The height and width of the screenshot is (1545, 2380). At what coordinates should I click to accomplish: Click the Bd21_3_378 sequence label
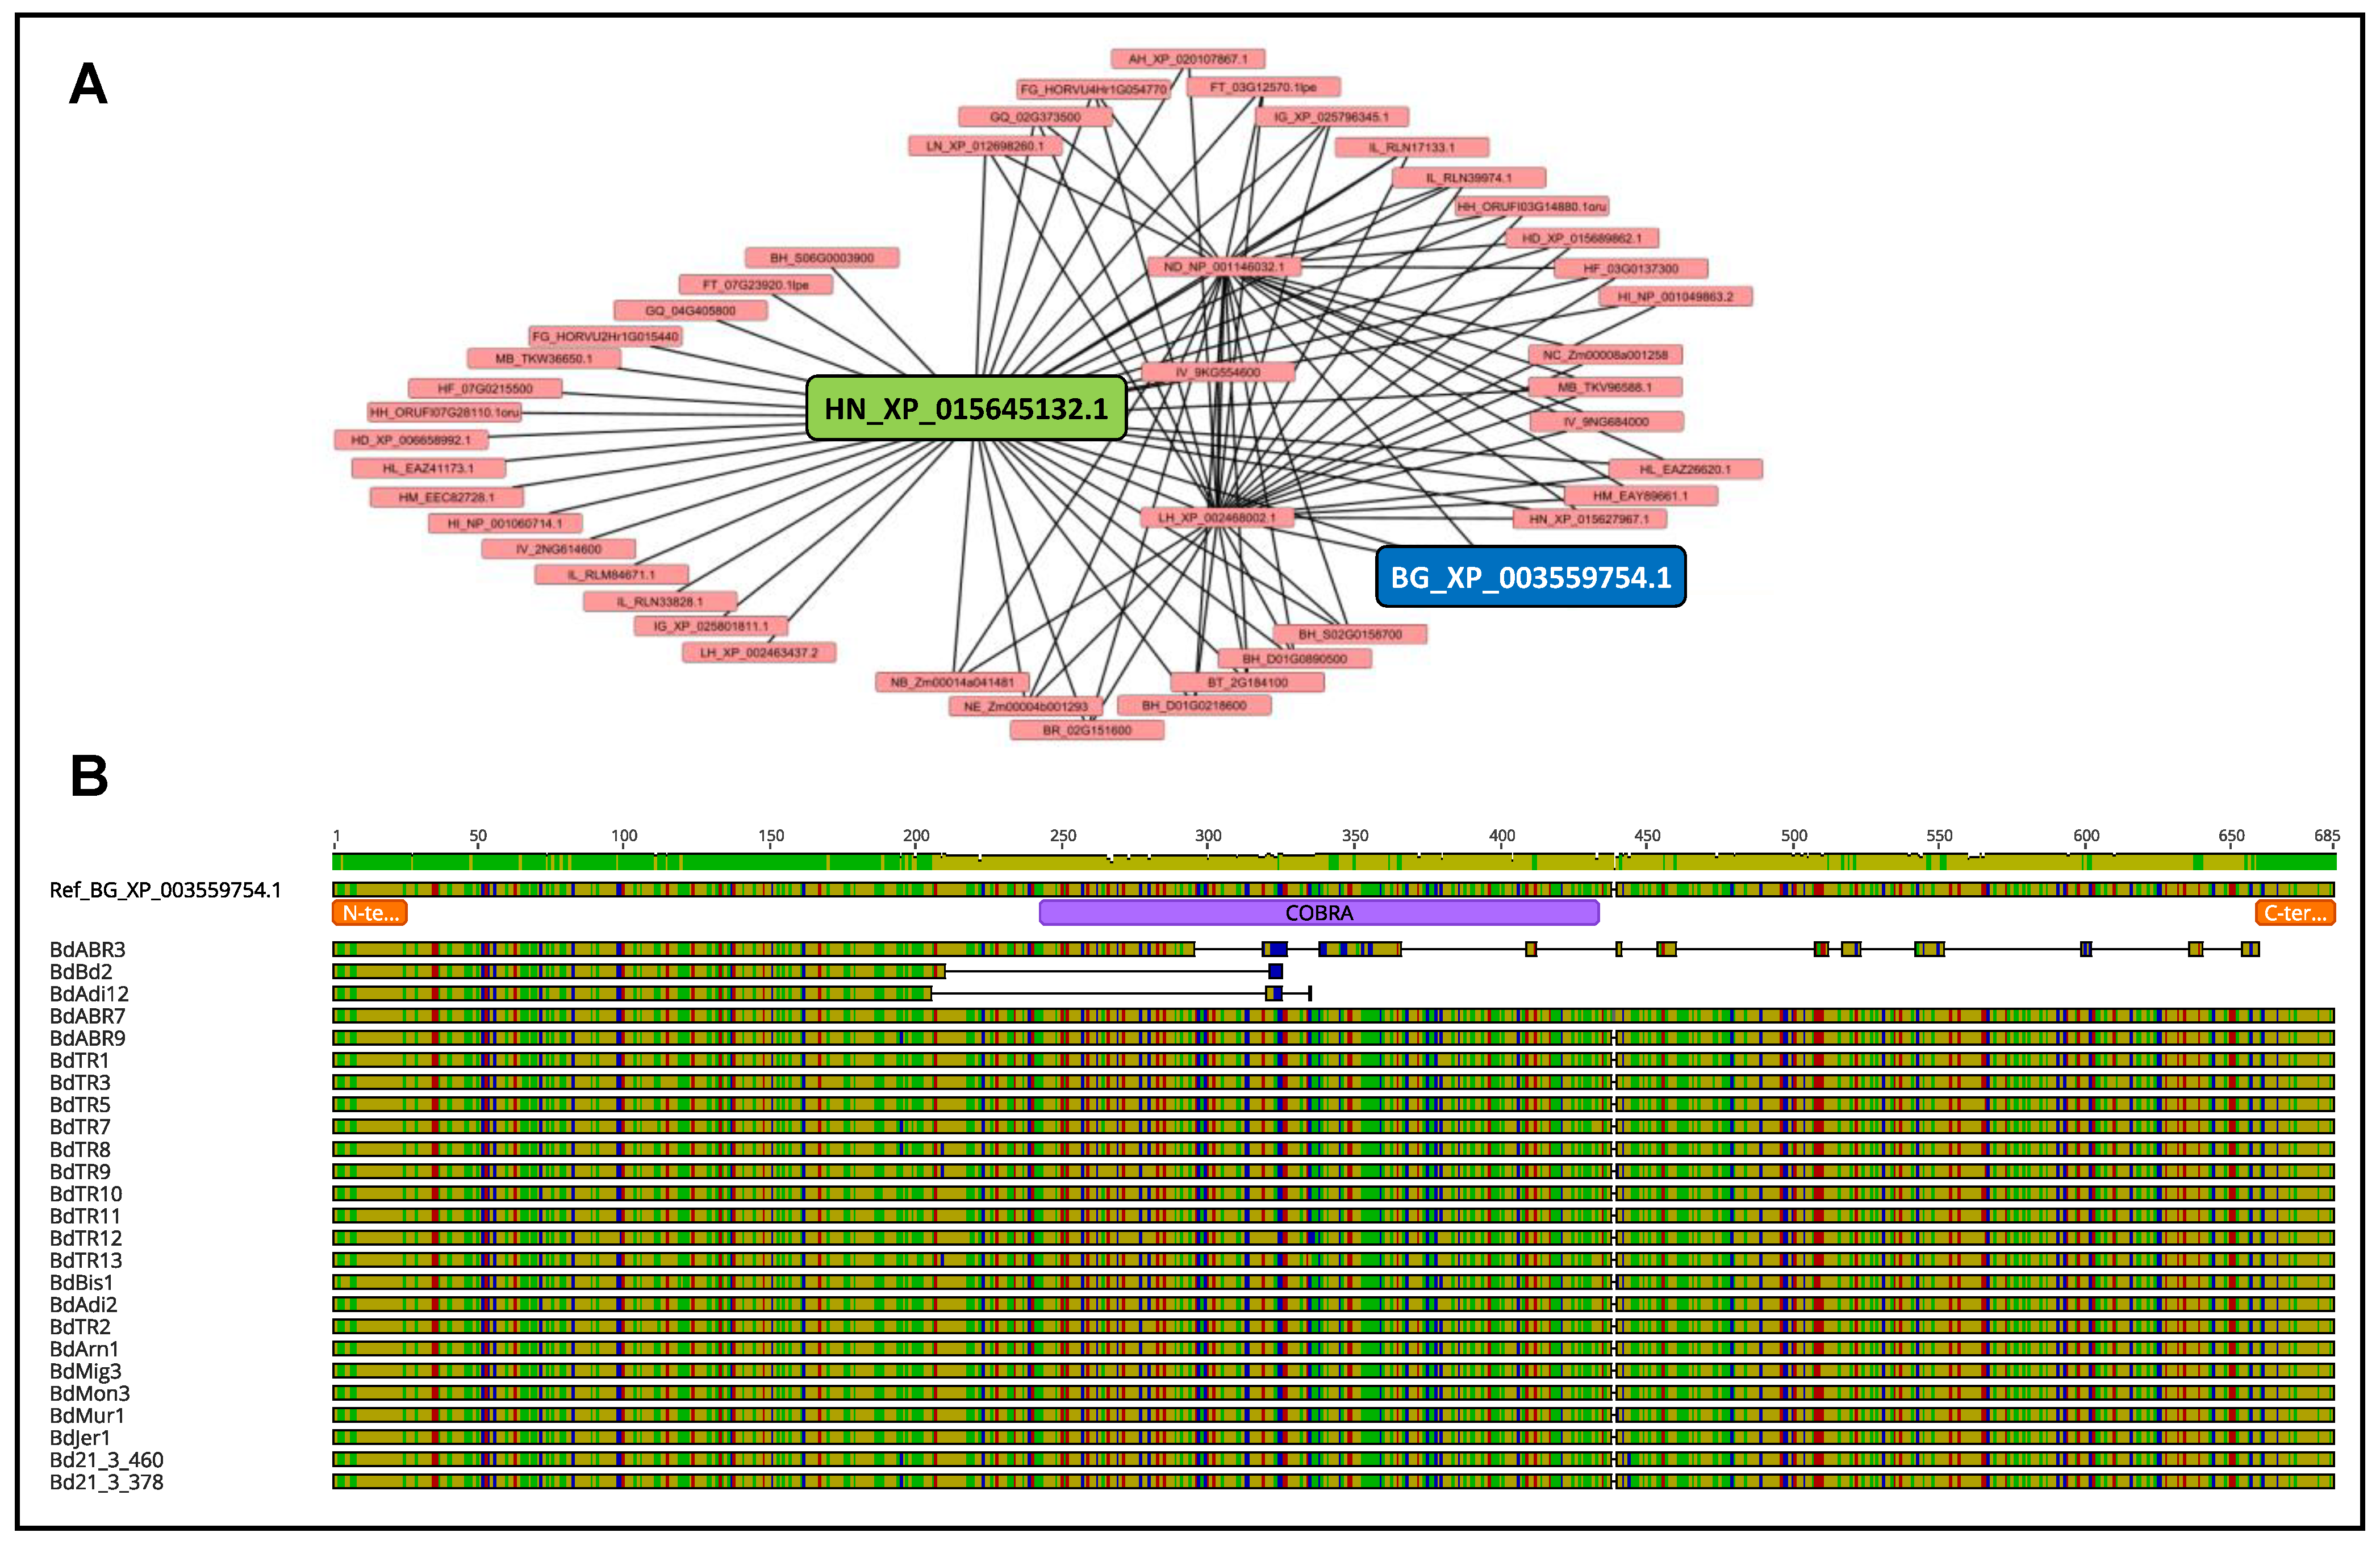click(106, 1482)
